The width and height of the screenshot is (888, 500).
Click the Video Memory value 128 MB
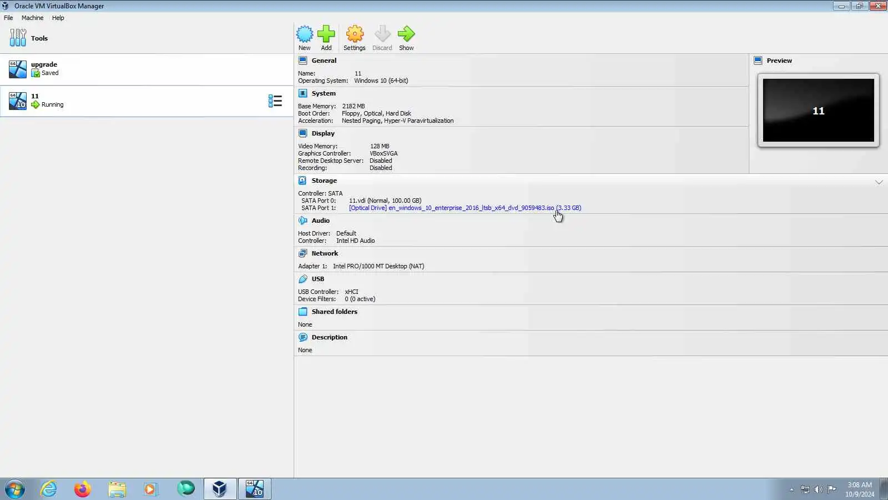coord(380,146)
